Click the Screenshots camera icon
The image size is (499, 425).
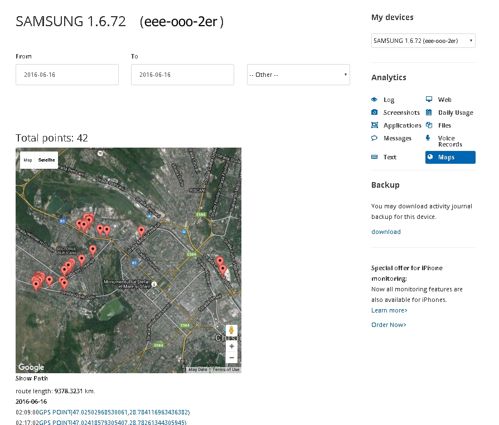[375, 112]
